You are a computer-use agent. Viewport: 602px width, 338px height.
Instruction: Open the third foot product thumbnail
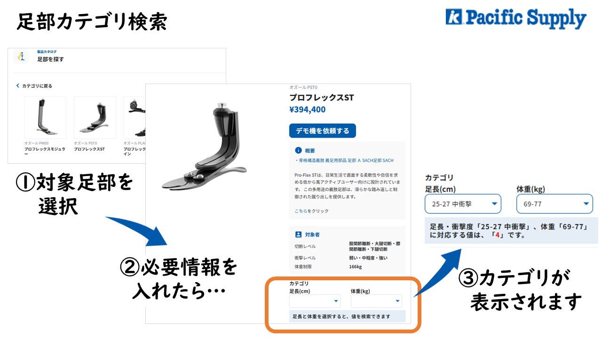click(x=135, y=118)
